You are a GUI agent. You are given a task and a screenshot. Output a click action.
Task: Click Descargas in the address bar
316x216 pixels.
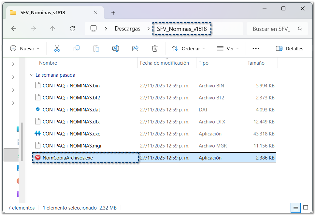127,29
